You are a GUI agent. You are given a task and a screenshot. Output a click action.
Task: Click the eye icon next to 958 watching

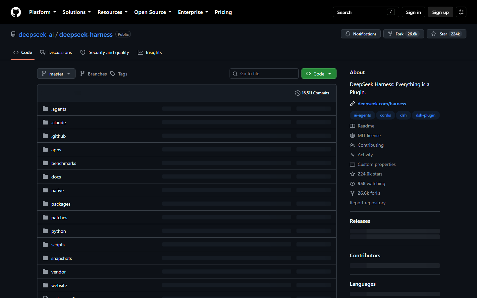[x=352, y=184]
